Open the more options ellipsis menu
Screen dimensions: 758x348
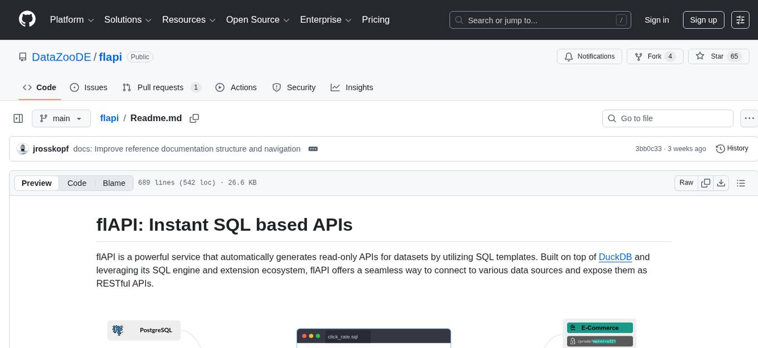pos(749,118)
